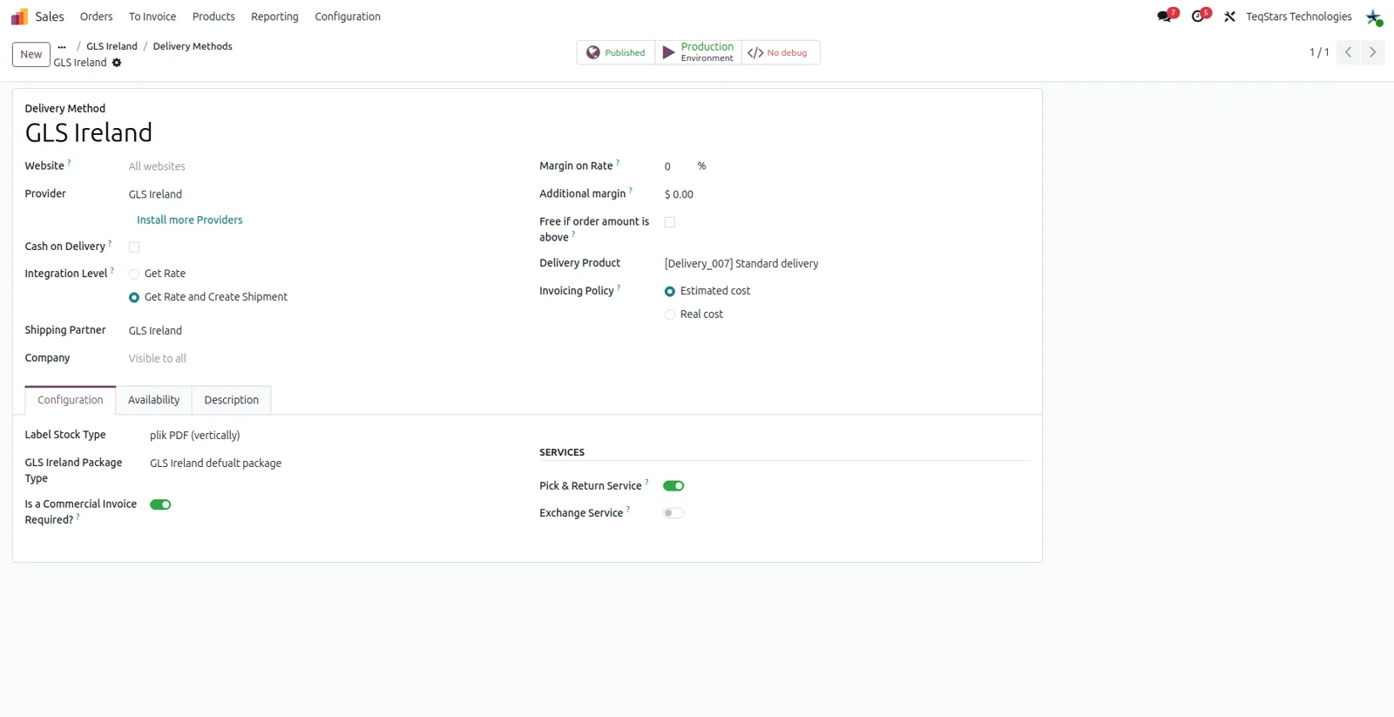1394x717 pixels.
Task: Click Invoicing Policy help tooltip icon
Action: [x=619, y=287]
